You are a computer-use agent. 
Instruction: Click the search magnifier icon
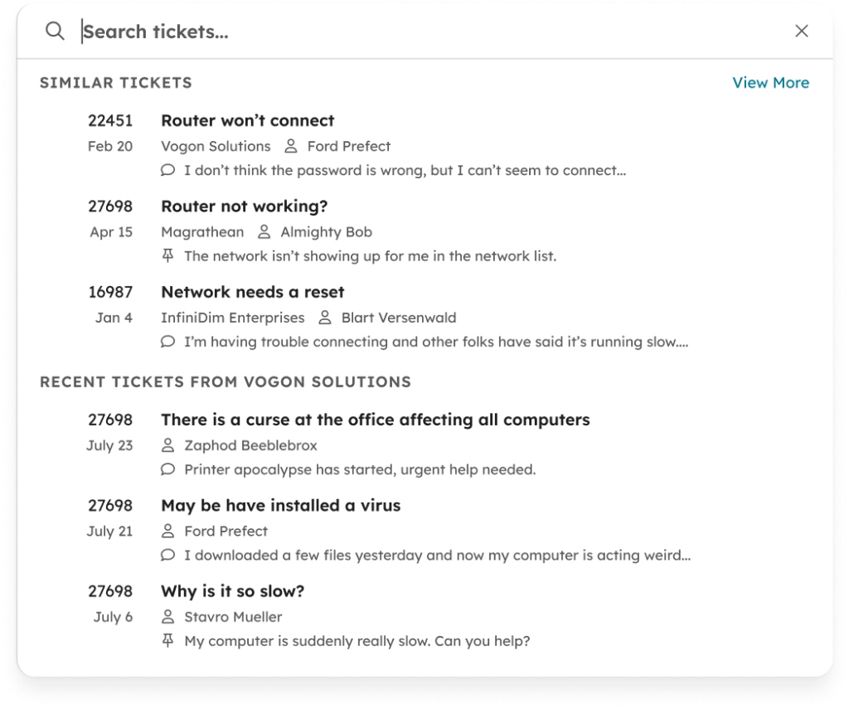(55, 31)
